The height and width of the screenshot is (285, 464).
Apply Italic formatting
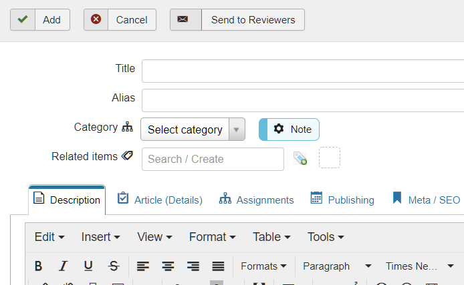(63, 266)
